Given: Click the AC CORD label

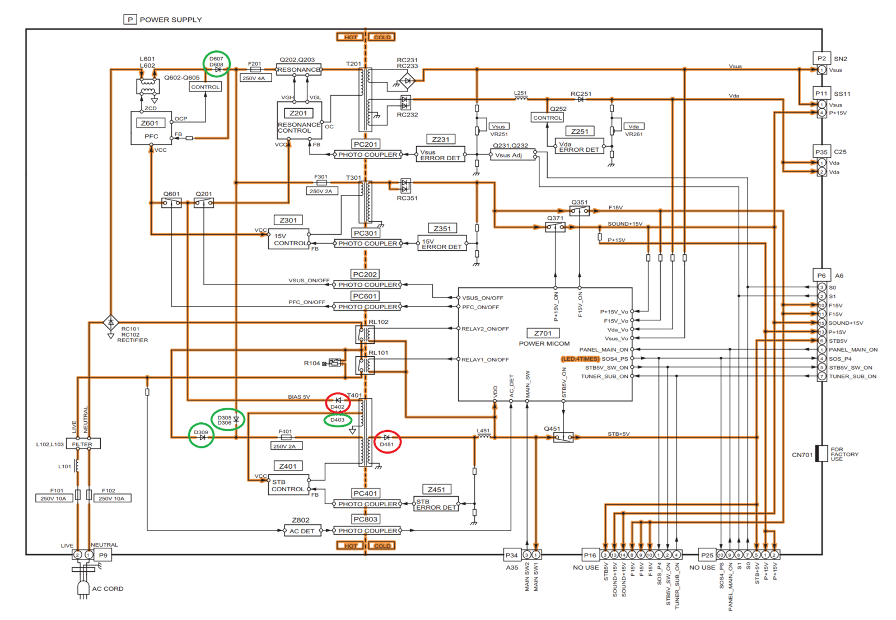Looking at the screenshot, I should (x=108, y=589).
